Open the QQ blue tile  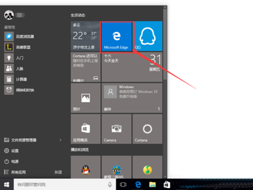148,36
